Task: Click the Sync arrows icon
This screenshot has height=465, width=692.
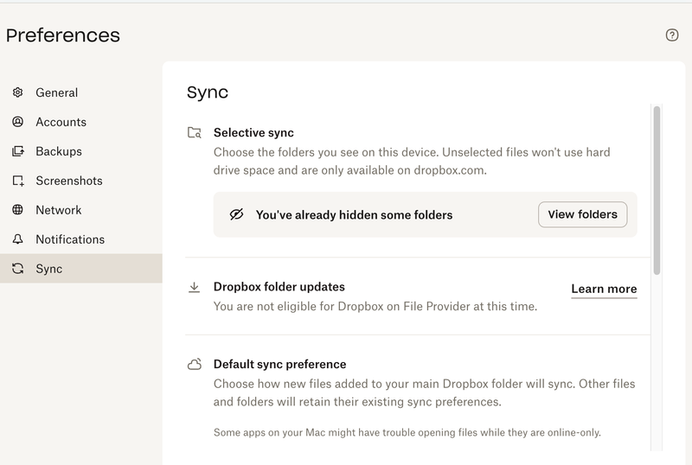Action: [18, 269]
